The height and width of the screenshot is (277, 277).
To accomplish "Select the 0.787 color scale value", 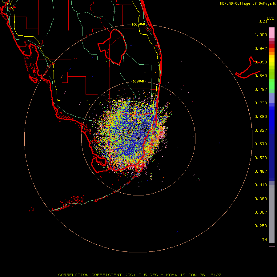I will [x=261, y=89].
